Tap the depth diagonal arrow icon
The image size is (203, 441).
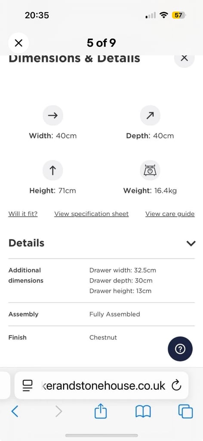coord(150,115)
